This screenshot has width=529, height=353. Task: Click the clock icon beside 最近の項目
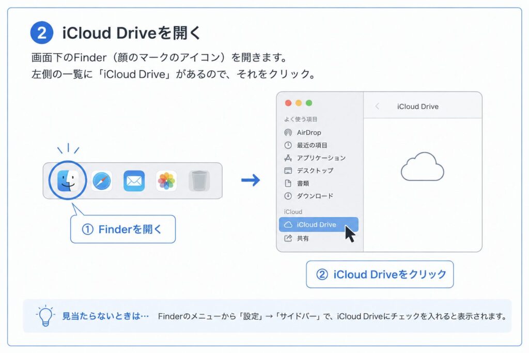point(288,145)
